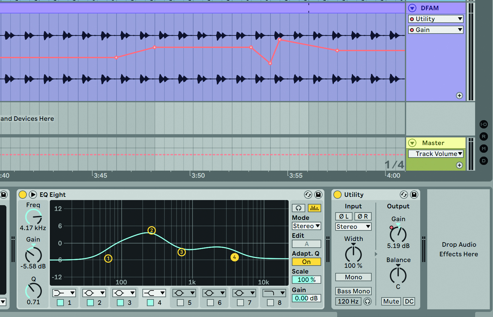The image size is (493, 317).
Task: Show the Mixer section via M icon
Action: [x=484, y=149]
